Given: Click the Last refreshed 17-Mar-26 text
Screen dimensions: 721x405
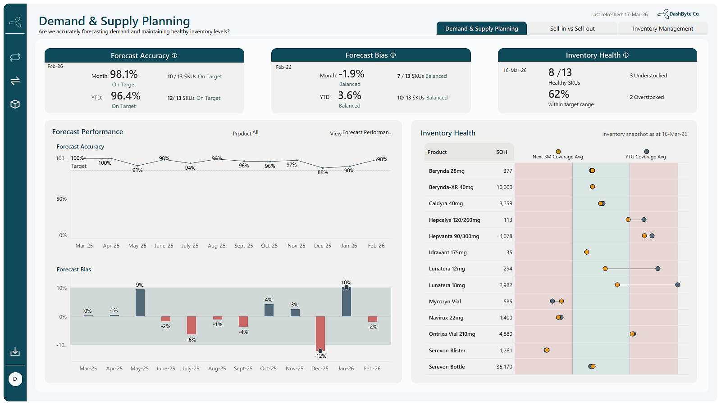Looking at the screenshot, I should pyautogui.click(x=619, y=14).
